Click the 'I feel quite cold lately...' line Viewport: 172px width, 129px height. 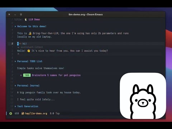pyautogui.click(x=36, y=99)
